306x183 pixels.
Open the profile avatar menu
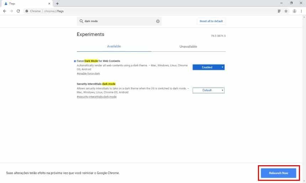click(295, 11)
